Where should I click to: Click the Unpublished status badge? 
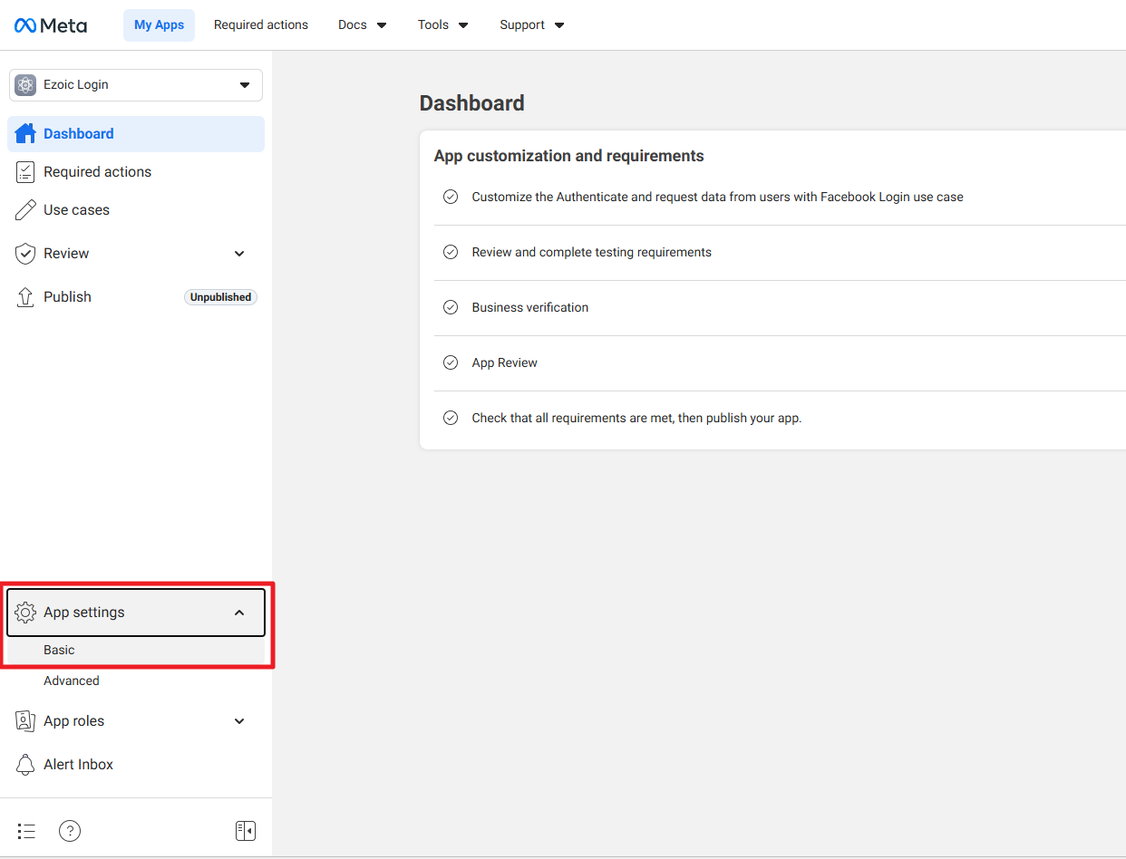tap(221, 297)
